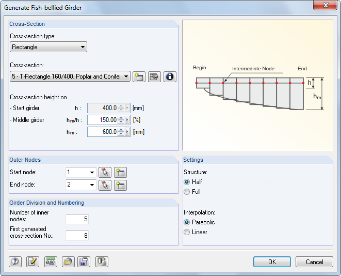This screenshot has height=276, width=341.
Task: Click the cross-section list icon next to save
Action: (102, 262)
